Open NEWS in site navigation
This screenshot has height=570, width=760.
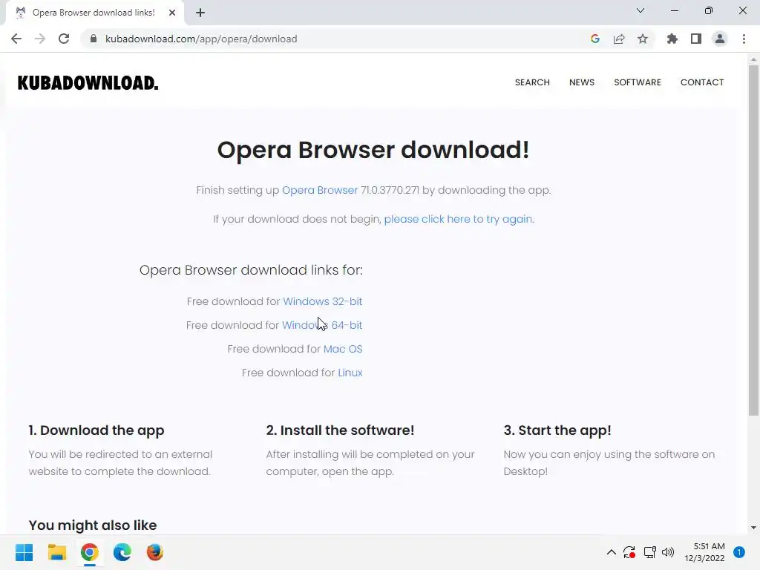pos(582,82)
